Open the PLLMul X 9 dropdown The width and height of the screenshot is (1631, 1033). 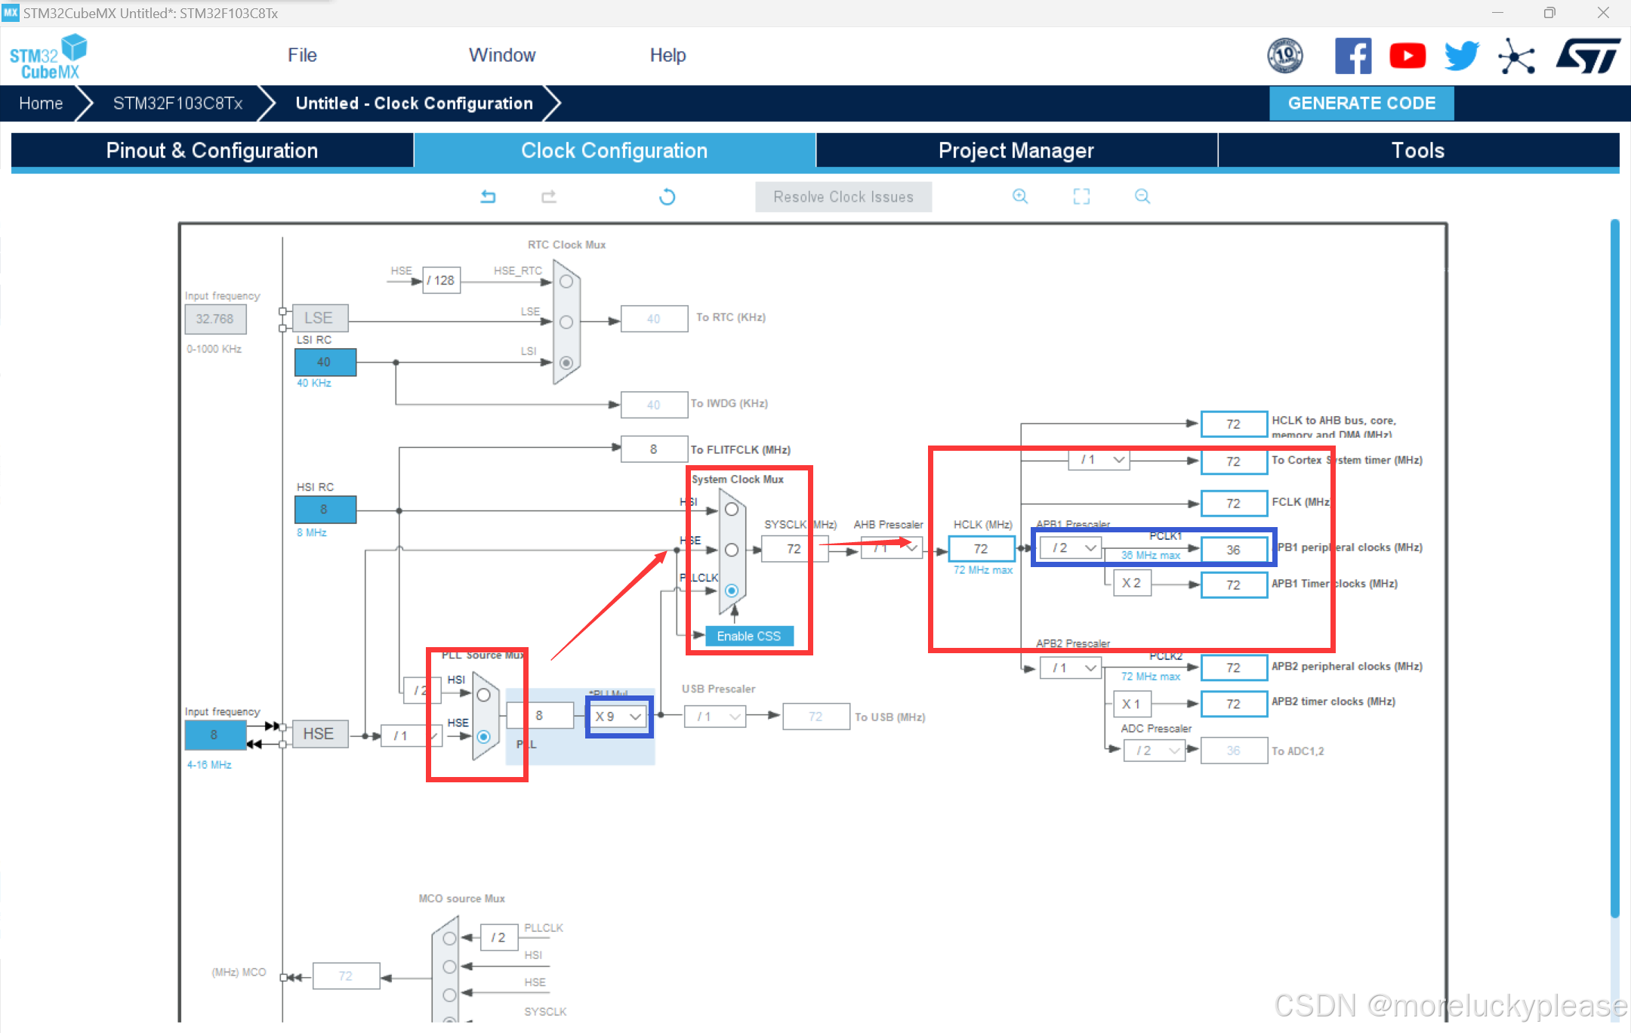(x=618, y=717)
